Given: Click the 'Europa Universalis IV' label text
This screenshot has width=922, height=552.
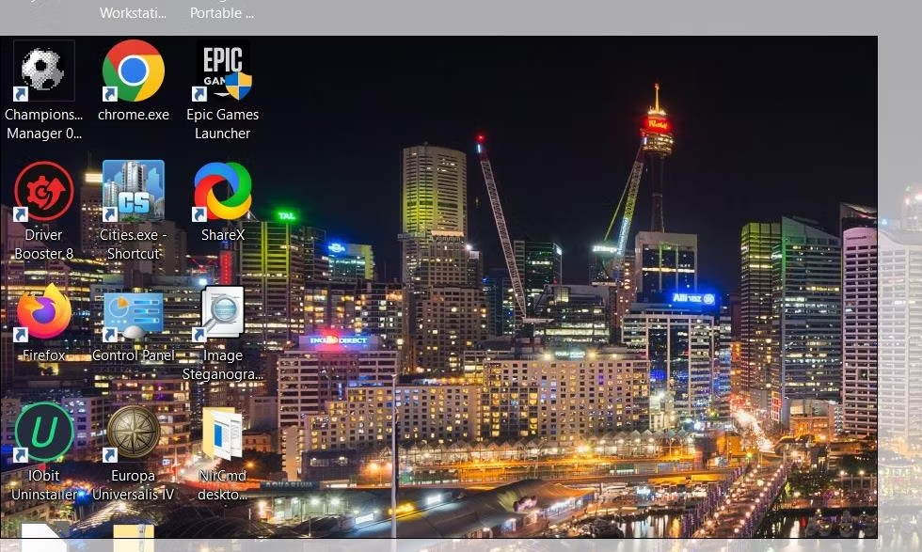Looking at the screenshot, I should click(x=134, y=485).
